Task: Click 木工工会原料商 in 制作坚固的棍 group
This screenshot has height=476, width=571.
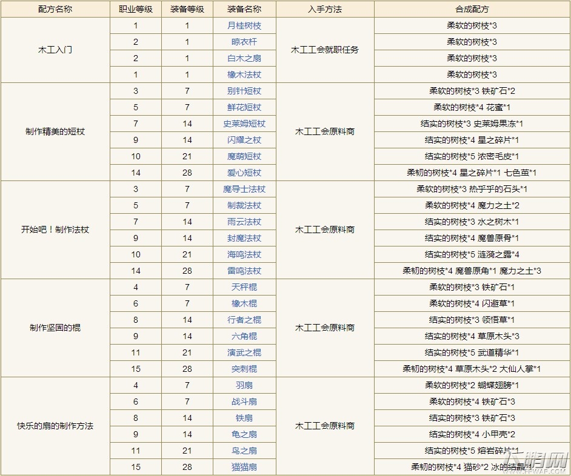Action: (325, 328)
